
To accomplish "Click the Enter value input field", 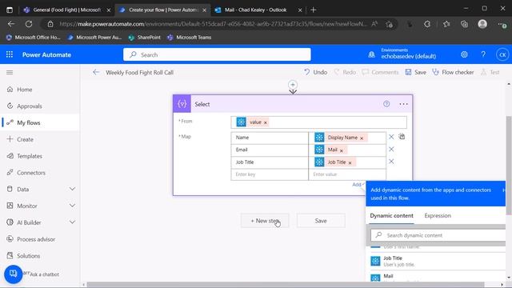I will coord(346,174).
